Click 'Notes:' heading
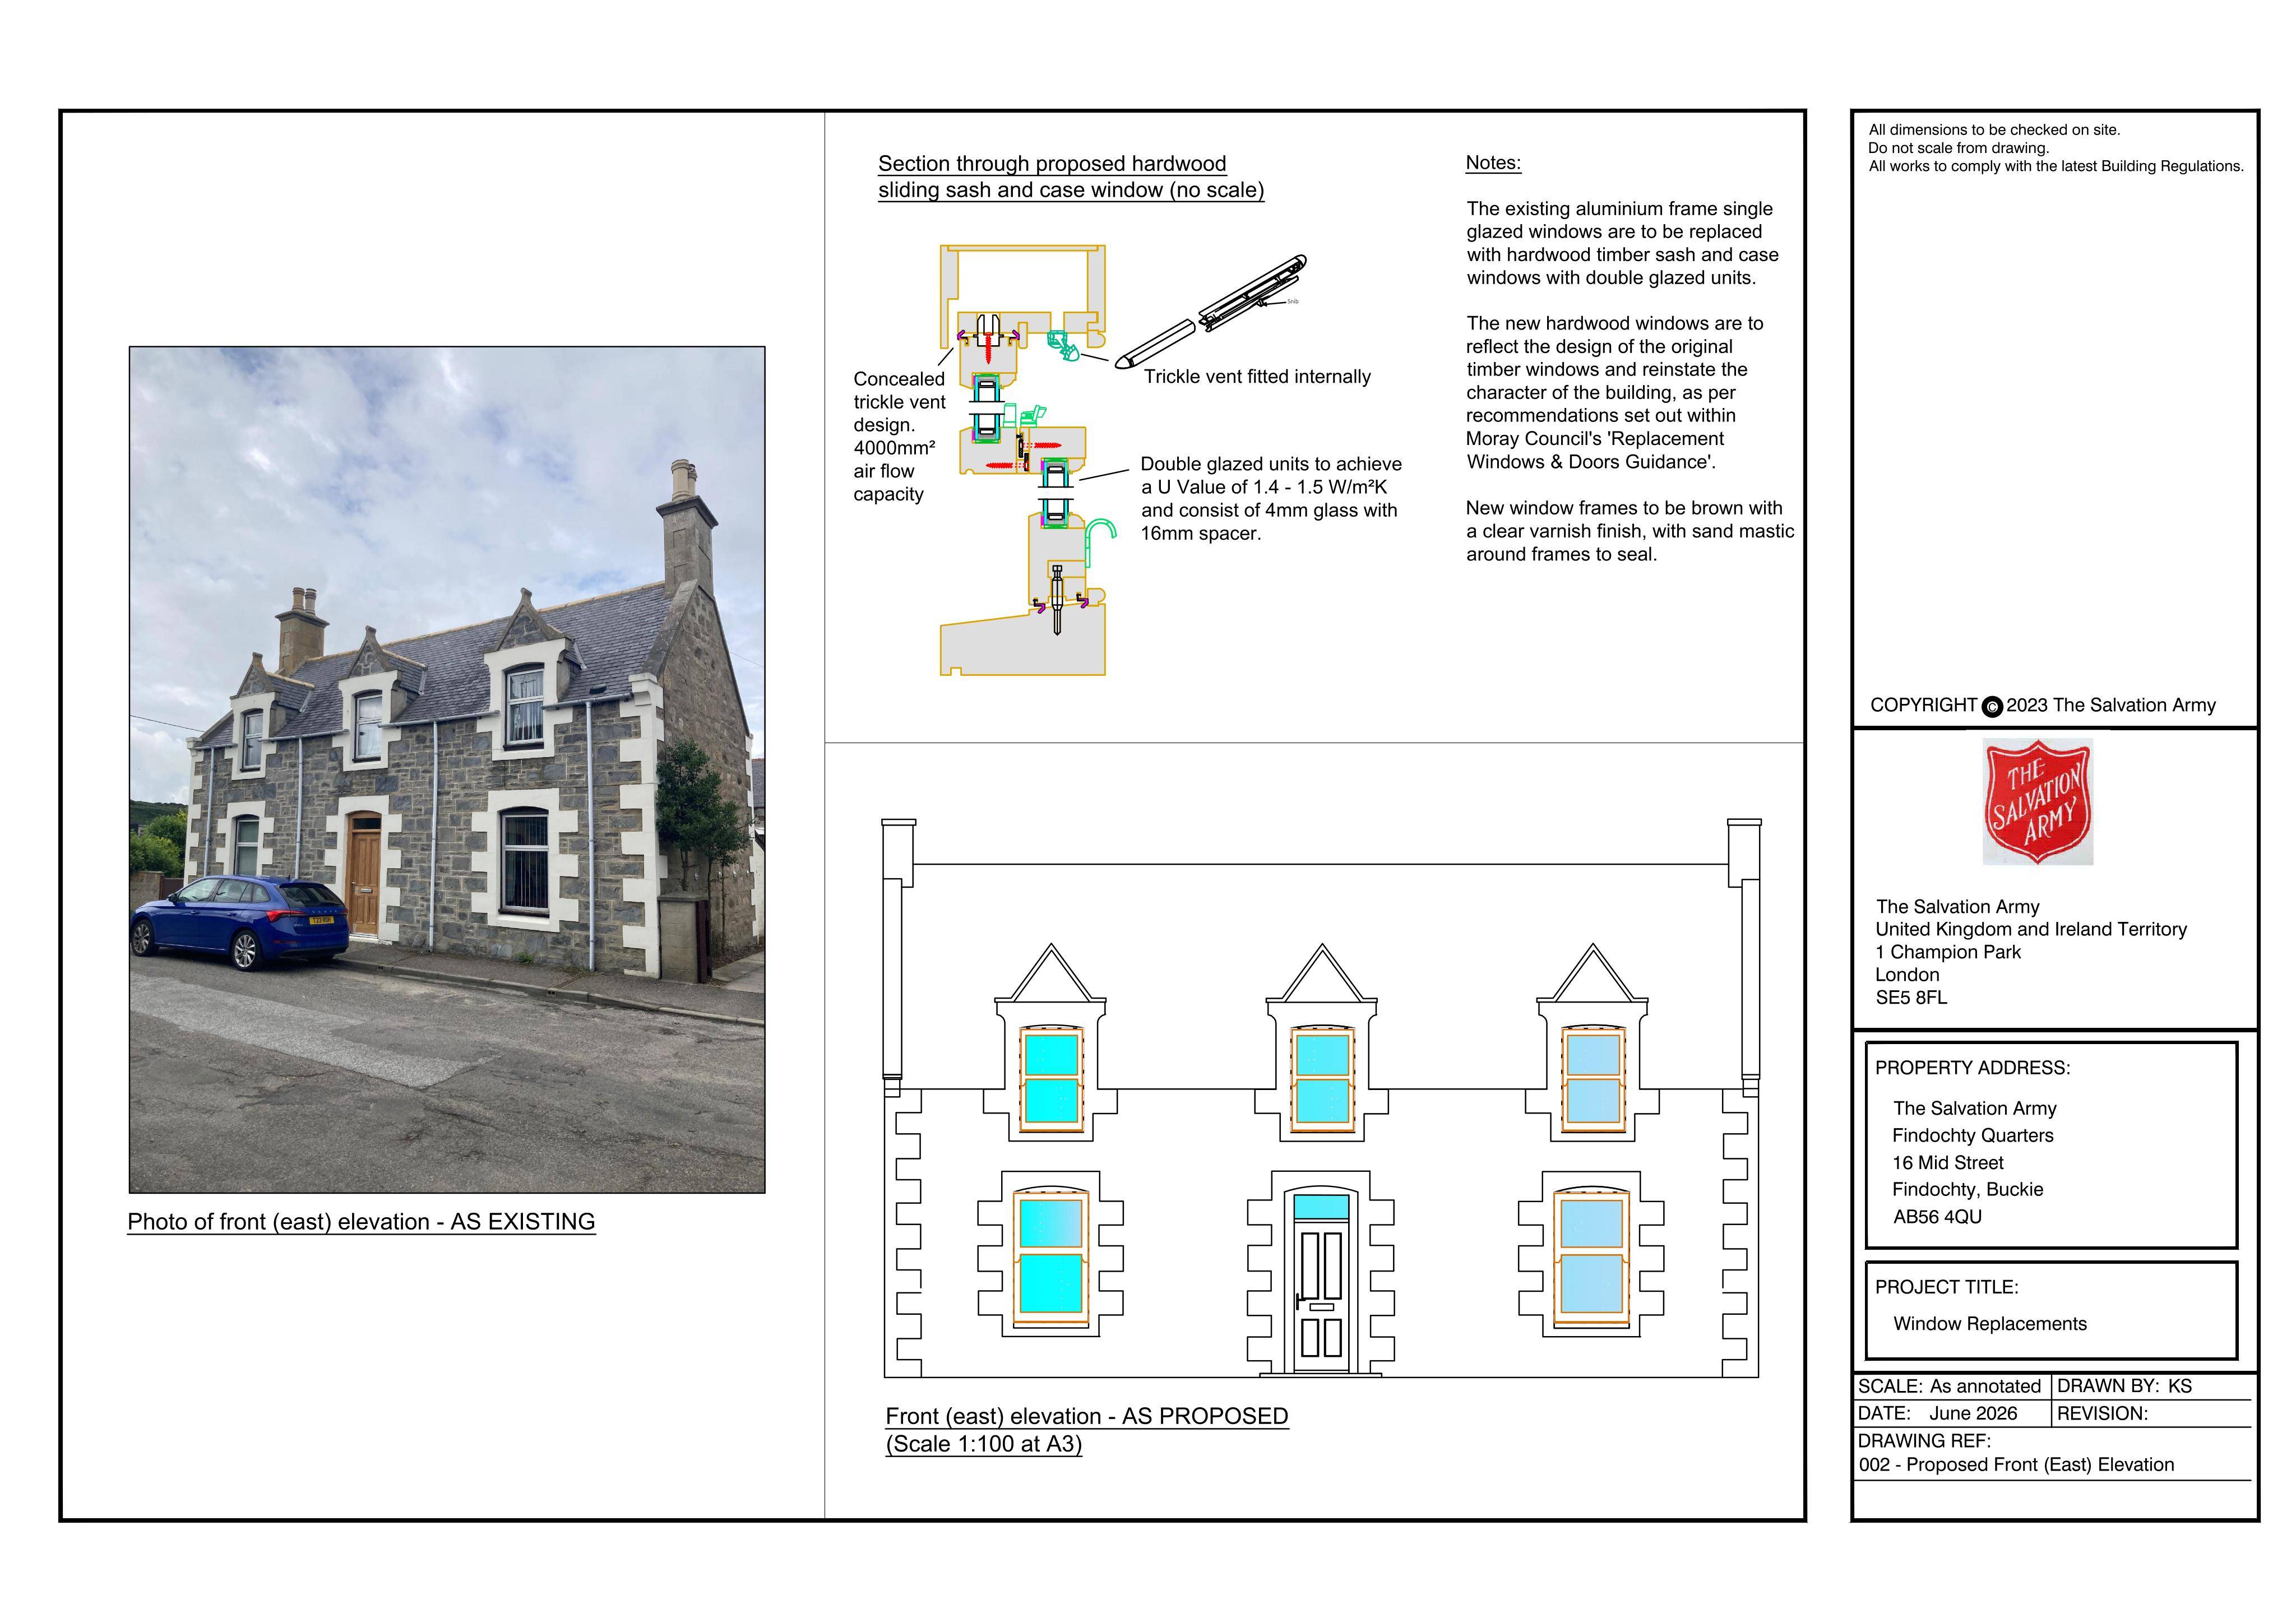The height and width of the screenshot is (1623, 2296). point(1493,163)
